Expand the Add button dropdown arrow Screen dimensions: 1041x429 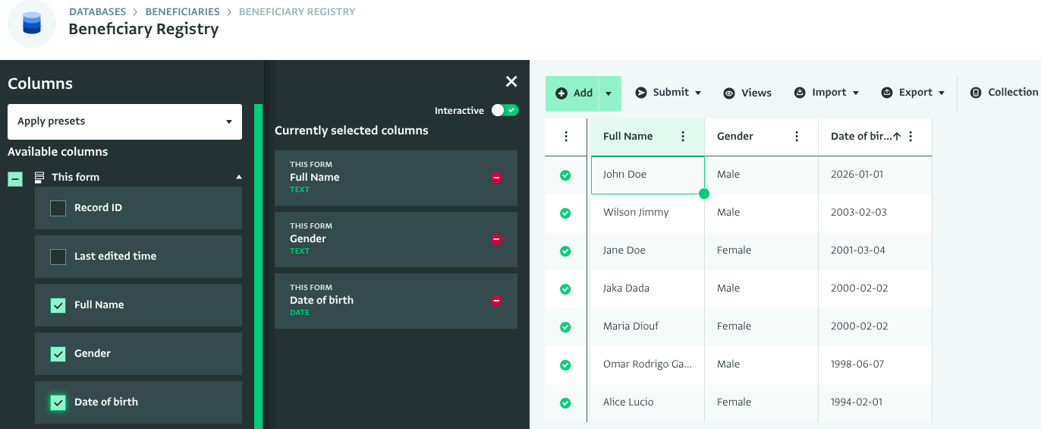pyautogui.click(x=609, y=93)
